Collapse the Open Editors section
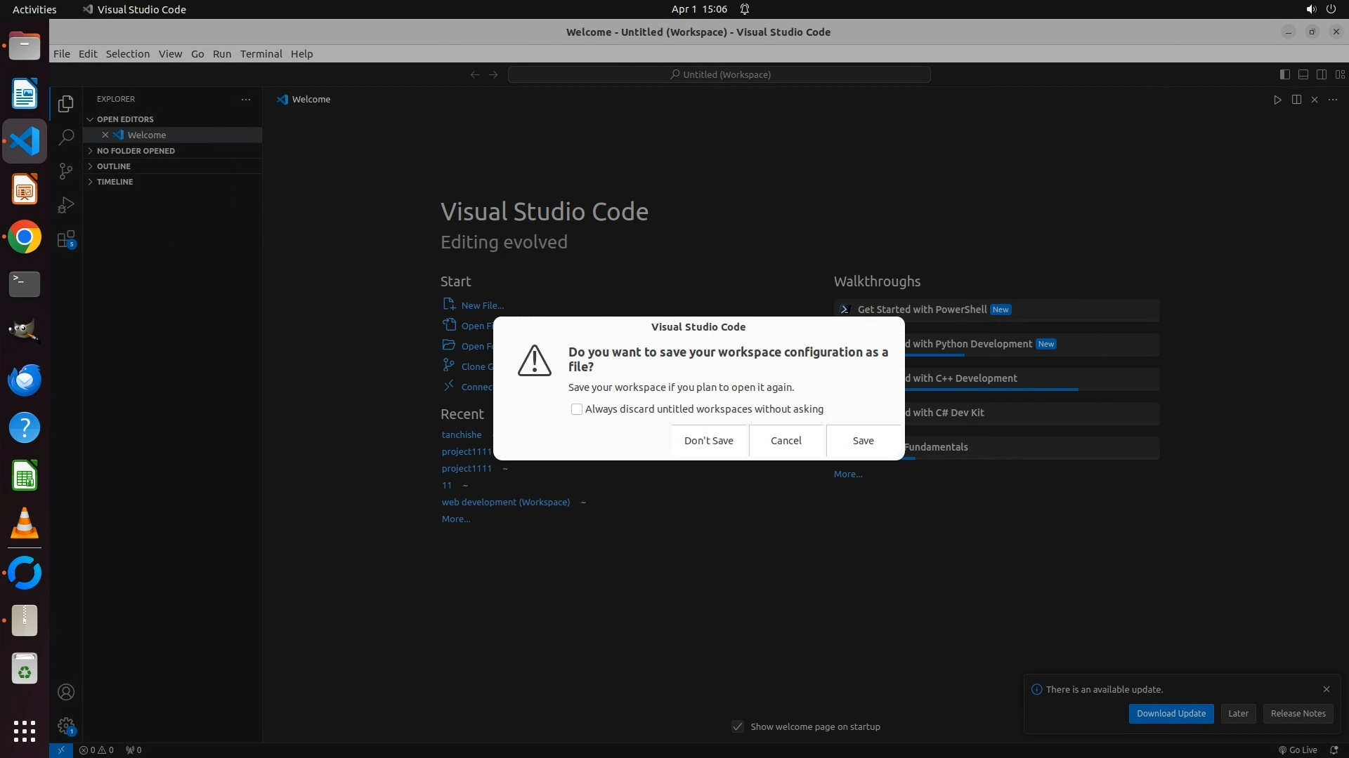 pyautogui.click(x=125, y=119)
